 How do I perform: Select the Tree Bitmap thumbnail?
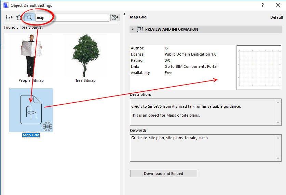pos(85,56)
